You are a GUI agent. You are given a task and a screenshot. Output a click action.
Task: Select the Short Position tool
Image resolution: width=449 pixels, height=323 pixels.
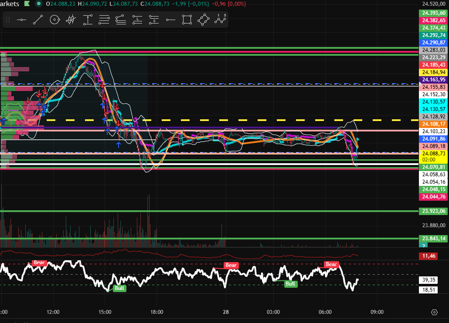pyautogui.click(x=154, y=20)
